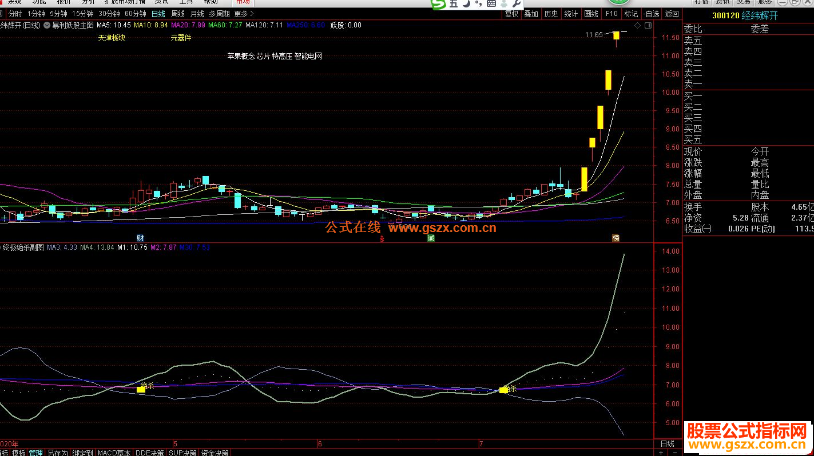The height and width of the screenshot is (456, 814).
Task: Click the diamond icon above the price axis
Action: [x=638, y=25]
